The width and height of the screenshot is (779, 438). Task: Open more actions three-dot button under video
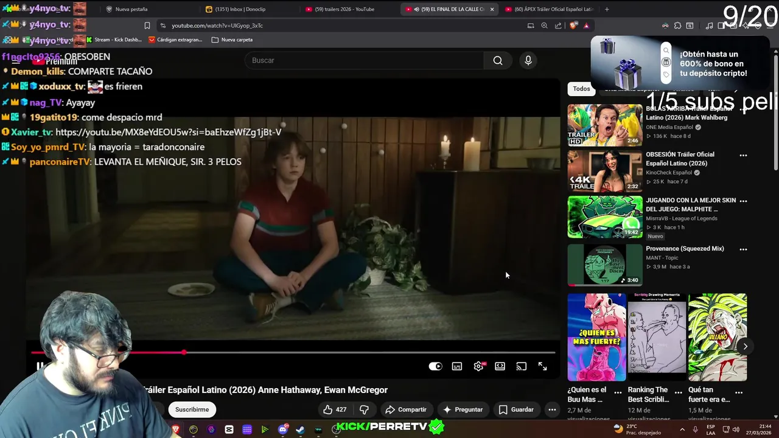552,409
